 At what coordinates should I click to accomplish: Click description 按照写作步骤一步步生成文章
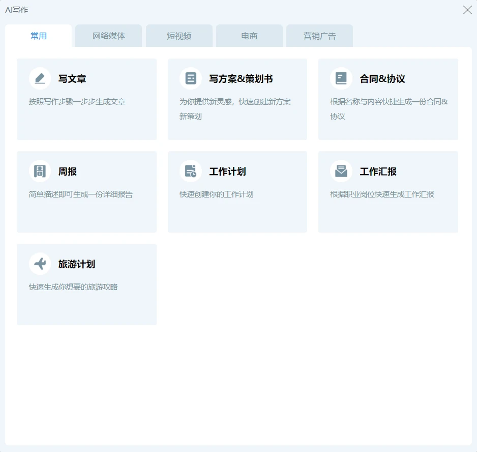[77, 102]
